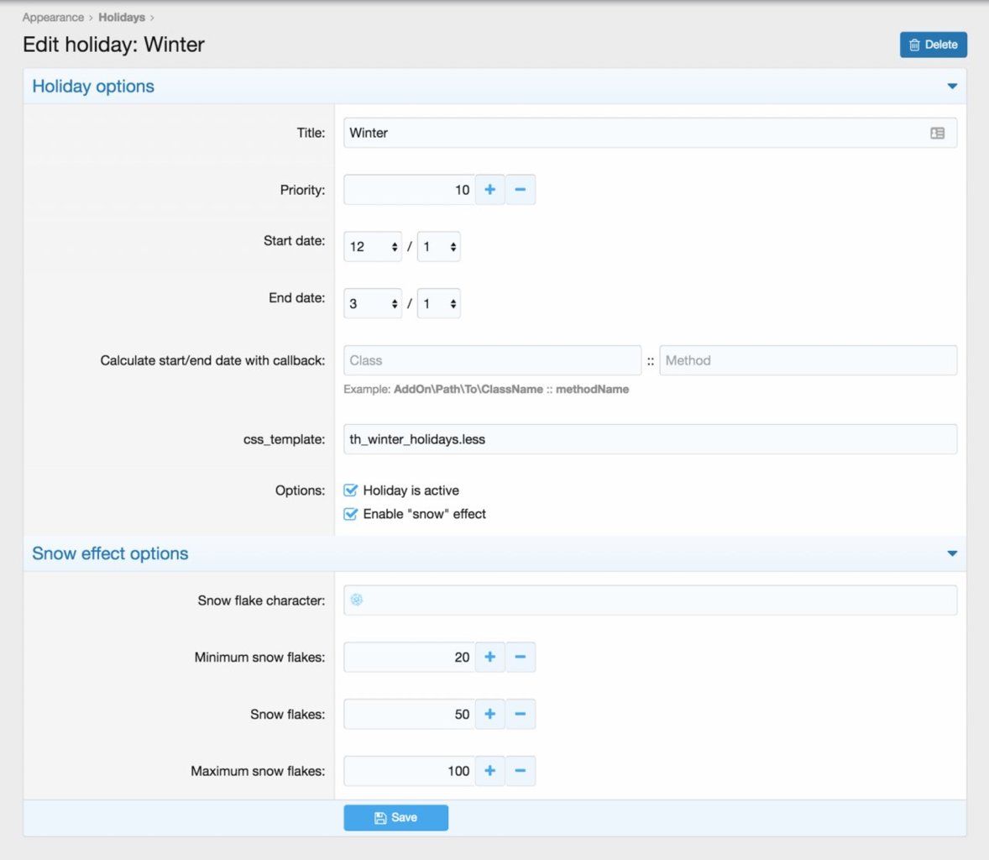Increase Minimum snow flakes with plus icon

coord(489,657)
